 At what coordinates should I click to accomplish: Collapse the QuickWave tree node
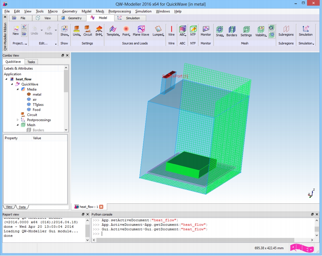click(12, 84)
